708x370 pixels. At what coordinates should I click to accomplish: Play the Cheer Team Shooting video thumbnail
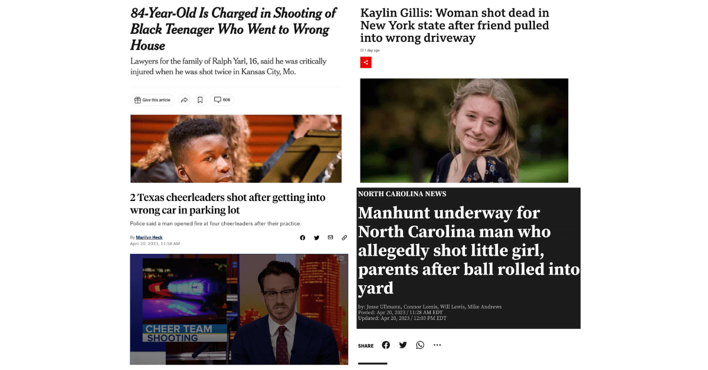pyautogui.click(x=235, y=309)
